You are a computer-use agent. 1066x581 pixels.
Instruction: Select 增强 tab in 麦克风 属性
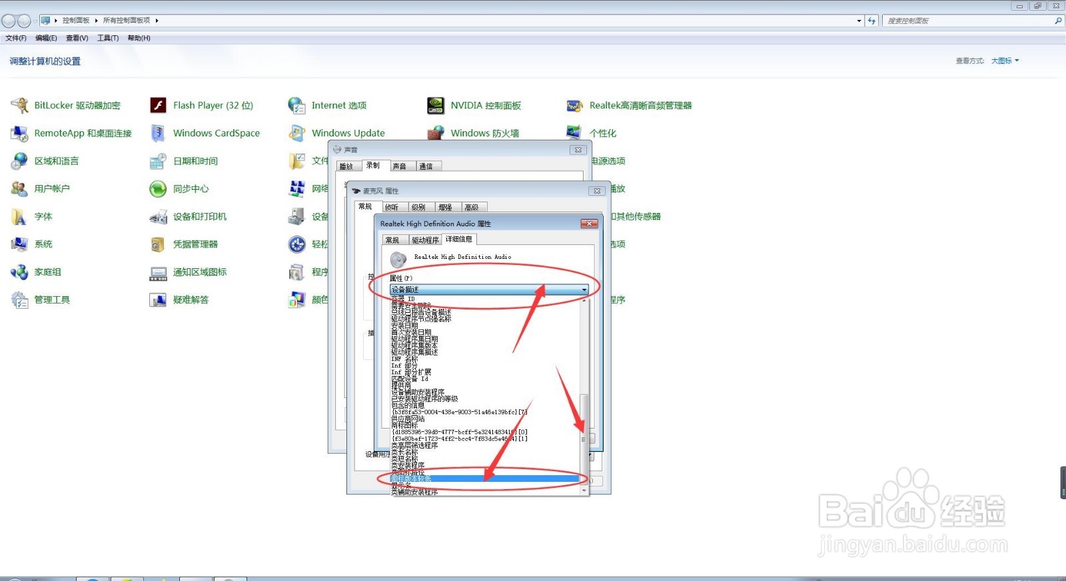tap(448, 208)
